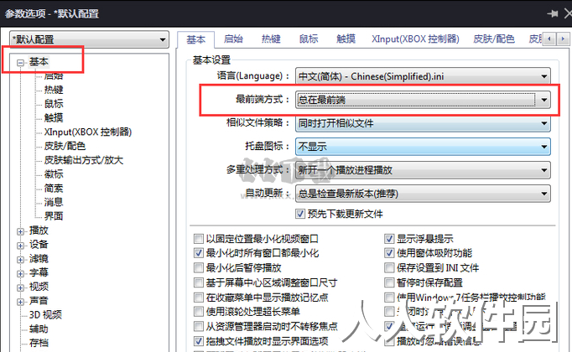Select 徽标 in the settings tree
Image resolution: width=572 pixels, height=352 pixels.
(x=54, y=174)
